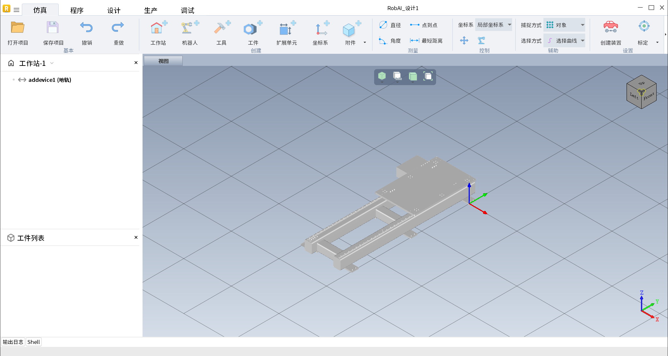Toggle the Solid display mode cube

click(x=397, y=77)
